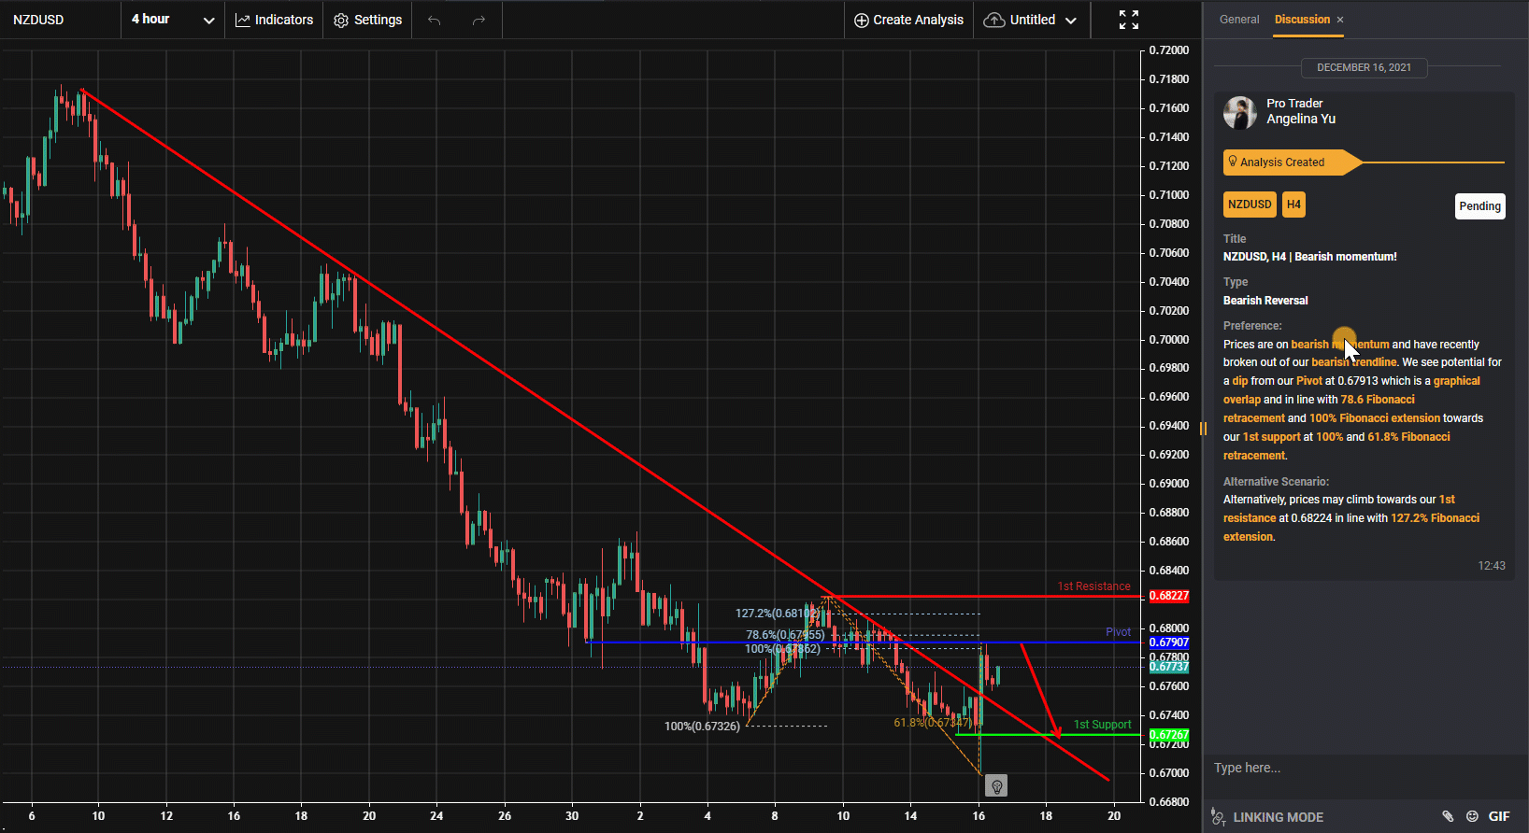
Task: Close the Discussion tab
Action: click(x=1340, y=20)
